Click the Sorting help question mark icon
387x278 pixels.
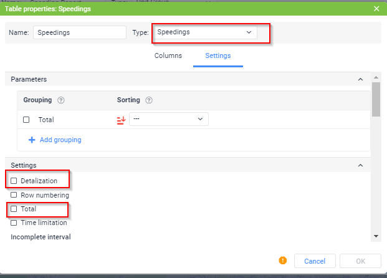(x=149, y=100)
